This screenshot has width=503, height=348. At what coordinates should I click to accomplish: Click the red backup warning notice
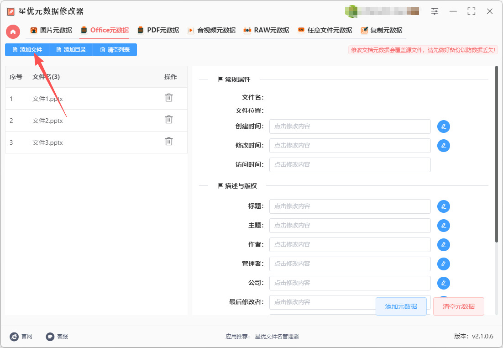(x=423, y=50)
